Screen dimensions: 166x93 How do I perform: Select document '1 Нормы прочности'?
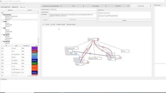tap(108, 13)
